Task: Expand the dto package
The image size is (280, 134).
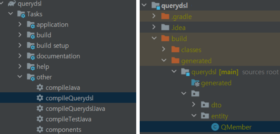Action: coord(194,104)
